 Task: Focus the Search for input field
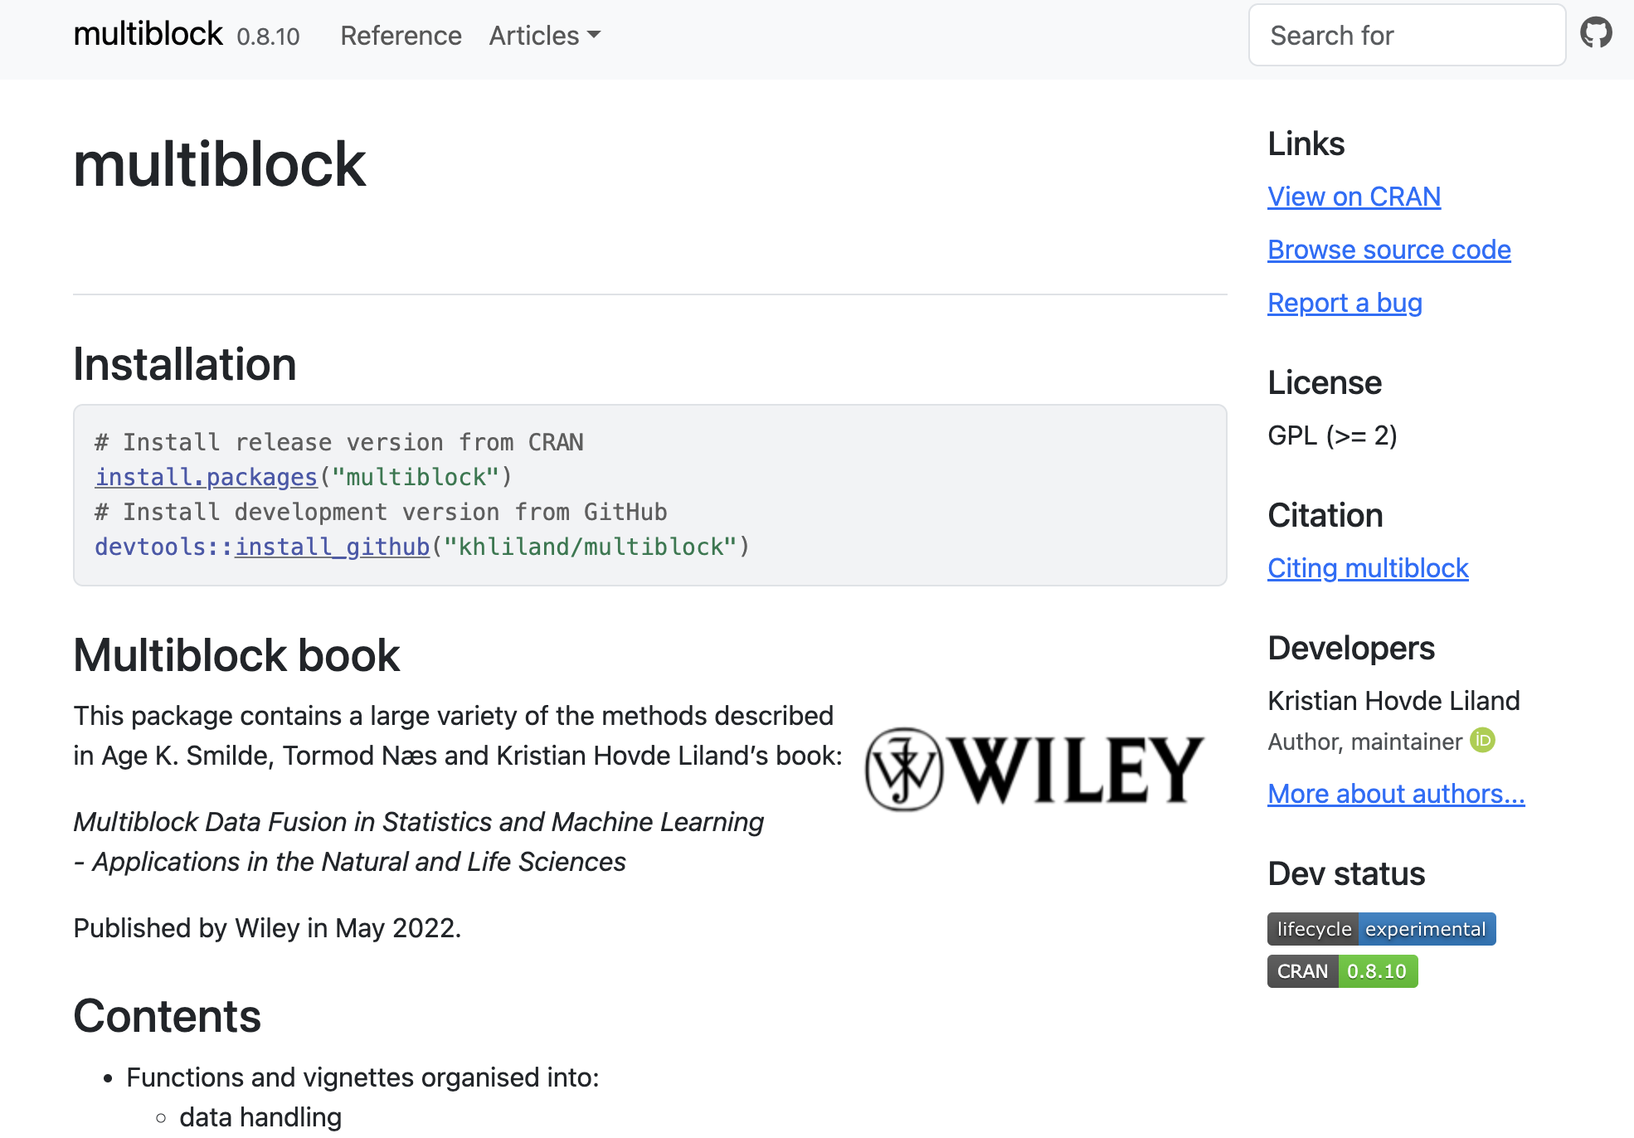click(1407, 35)
